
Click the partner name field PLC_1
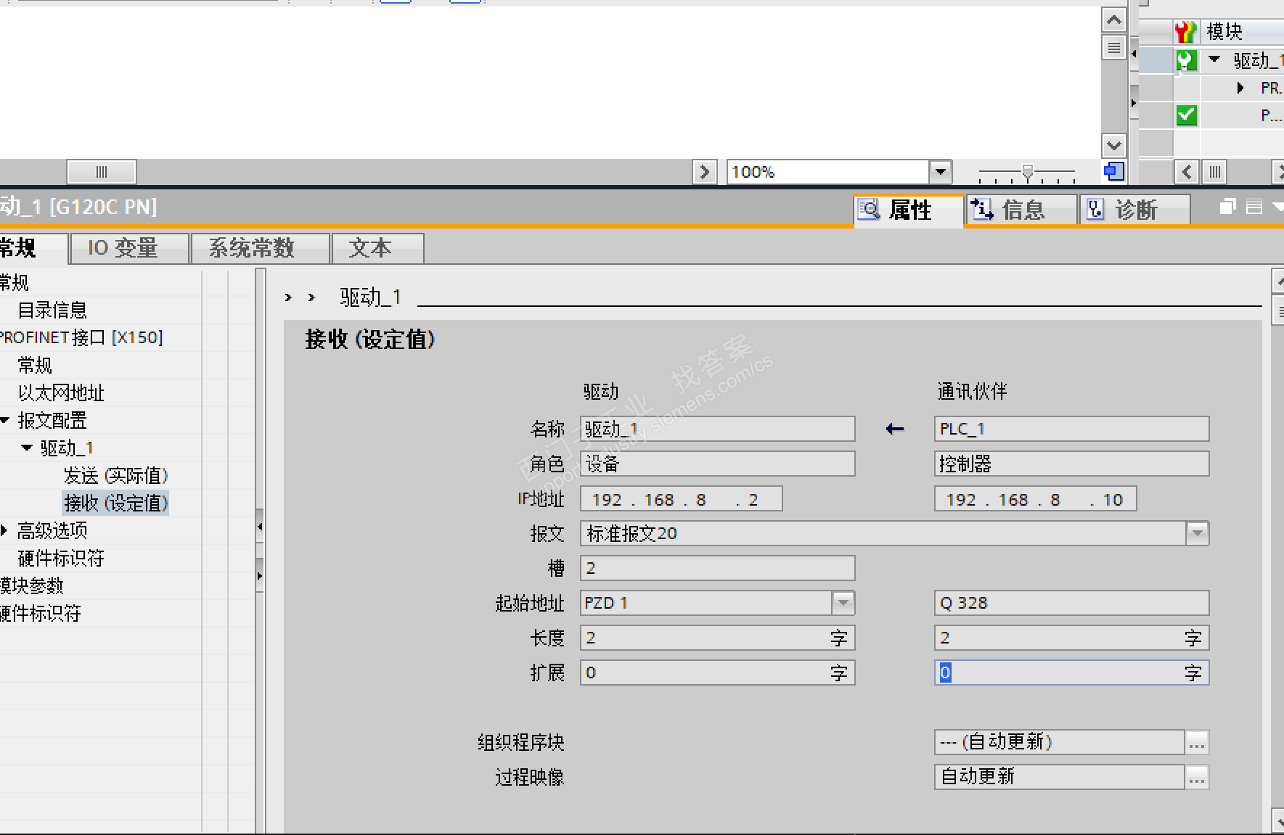pos(1072,429)
